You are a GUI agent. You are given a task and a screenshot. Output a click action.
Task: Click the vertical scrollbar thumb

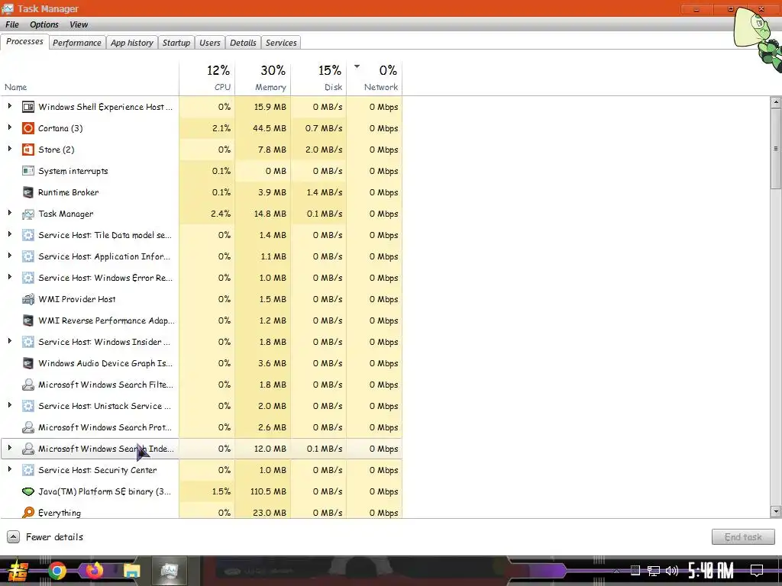pyautogui.click(x=776, y=149)
